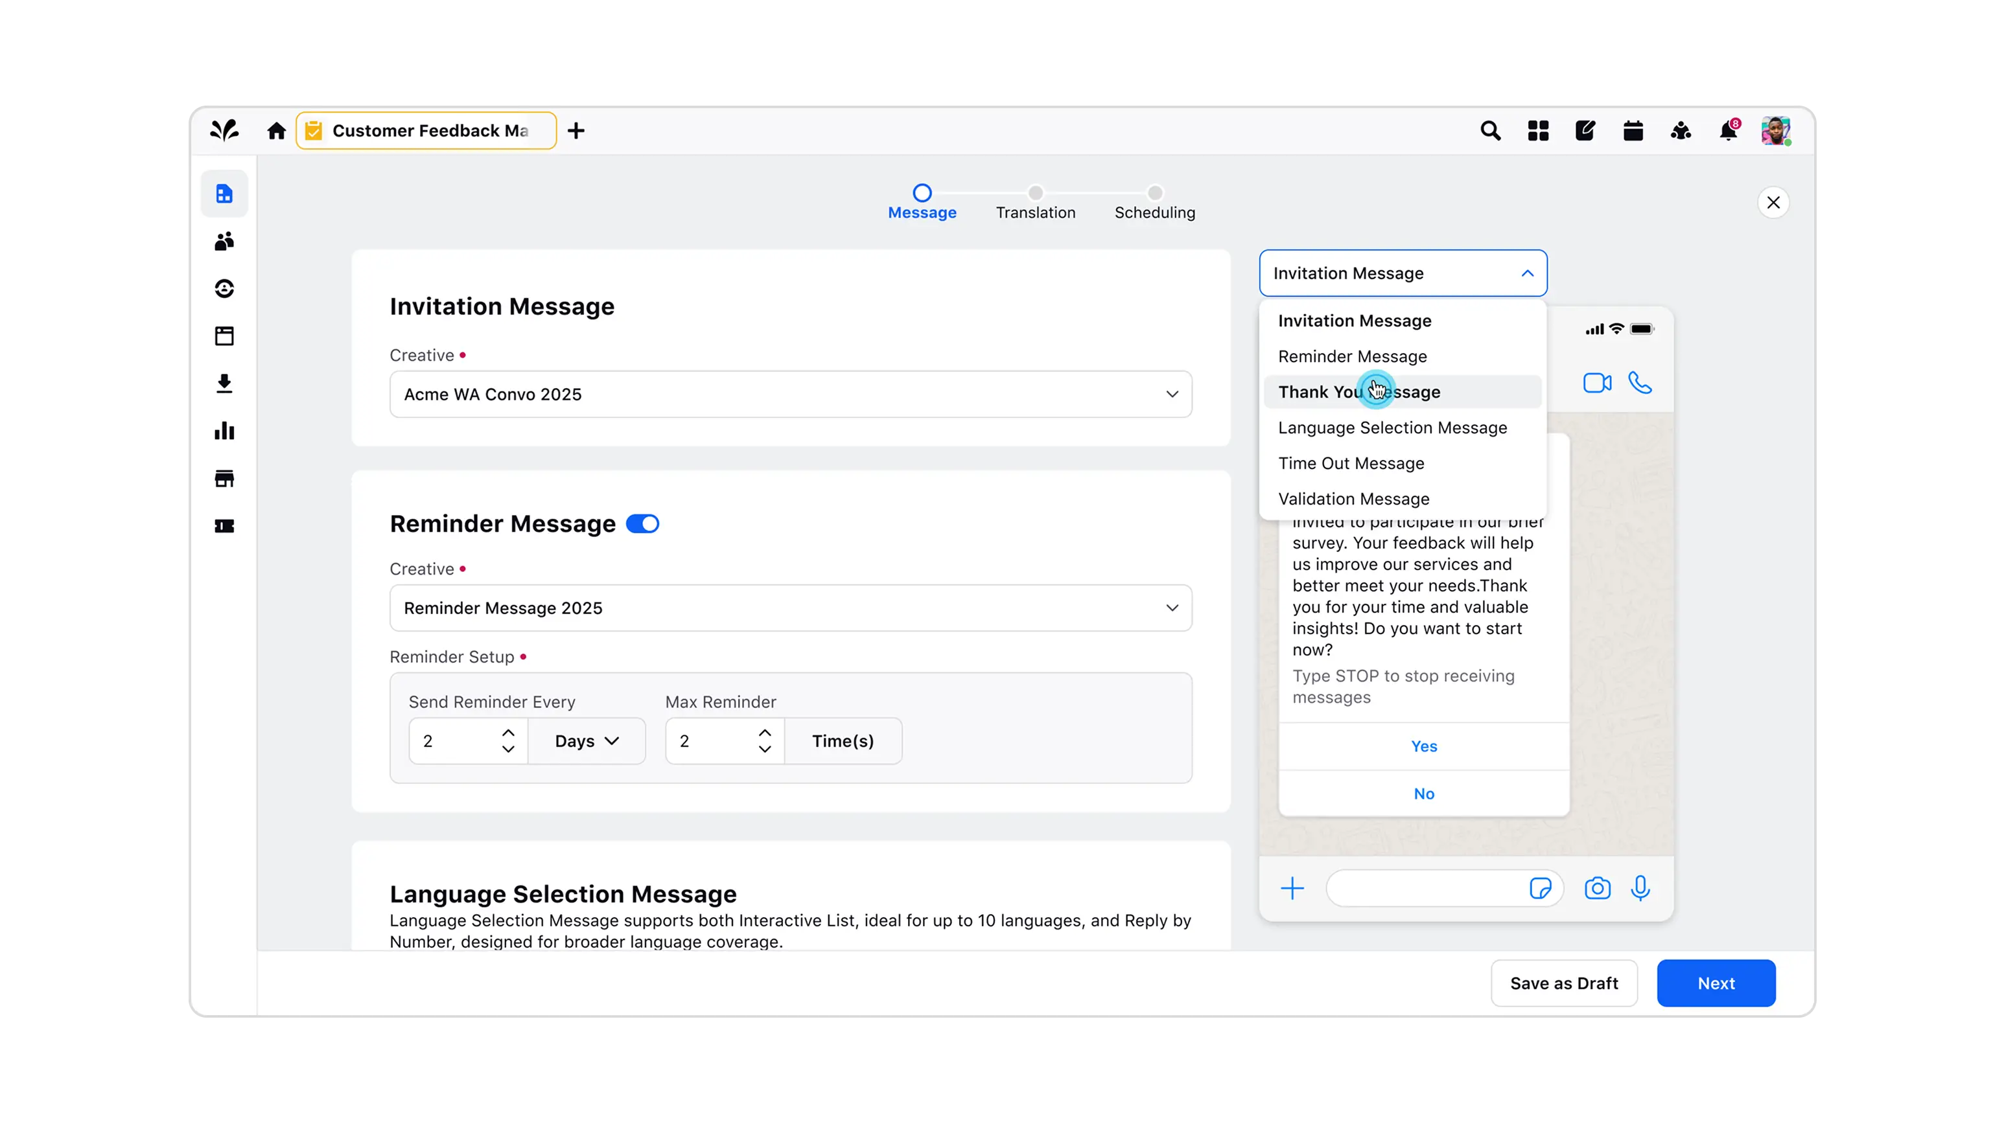The image size is (2004, 1122).
Task: Click the blue Next button
Action: click(x=1716, y=983)
